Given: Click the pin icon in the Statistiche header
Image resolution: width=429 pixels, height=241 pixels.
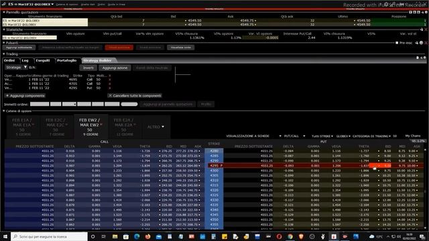Looking at the screenshot, I should click(x=422, y=29).
